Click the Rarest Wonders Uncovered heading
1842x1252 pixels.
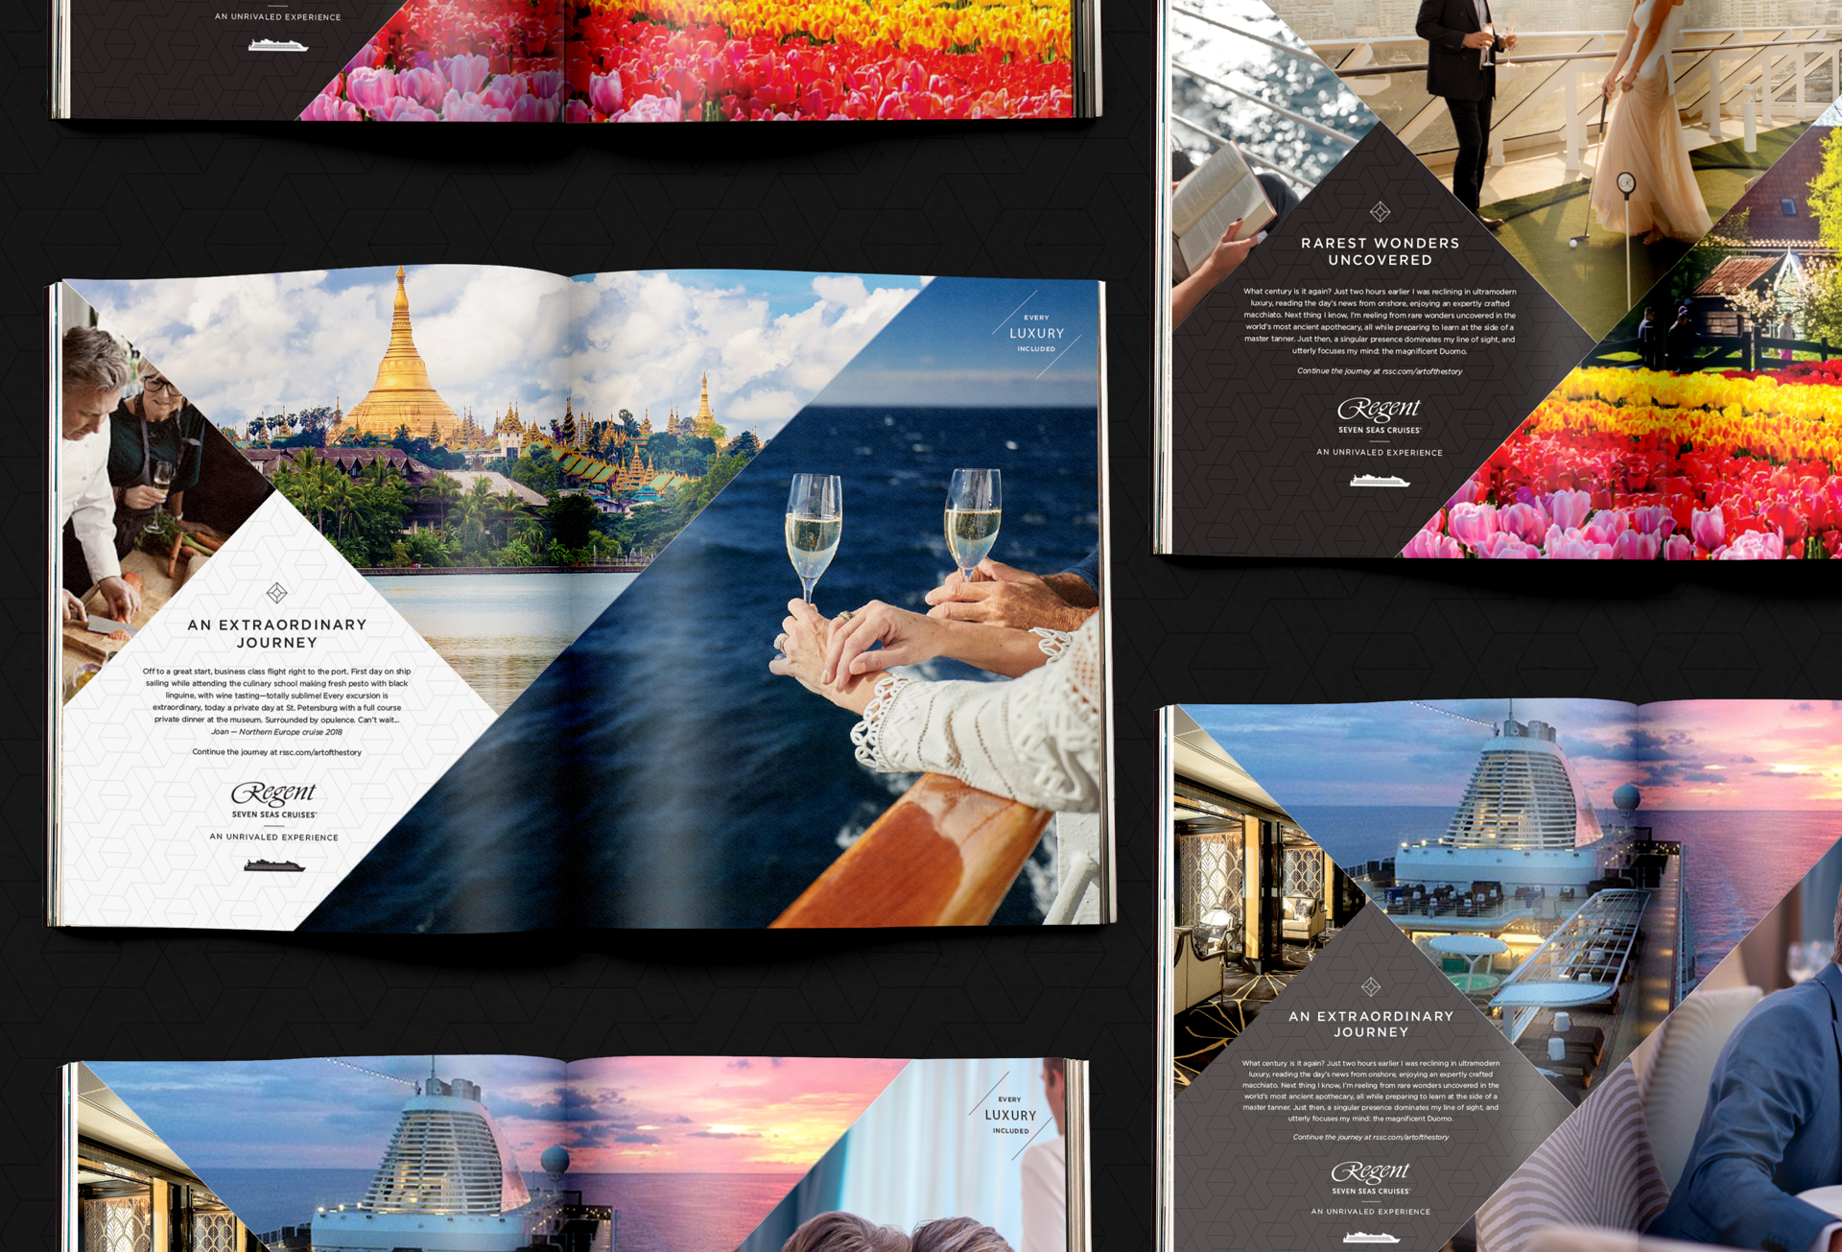coord(1380,251)
